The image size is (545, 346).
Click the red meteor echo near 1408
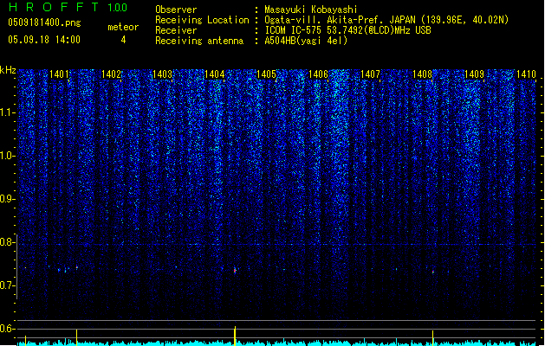coord(433,272)
